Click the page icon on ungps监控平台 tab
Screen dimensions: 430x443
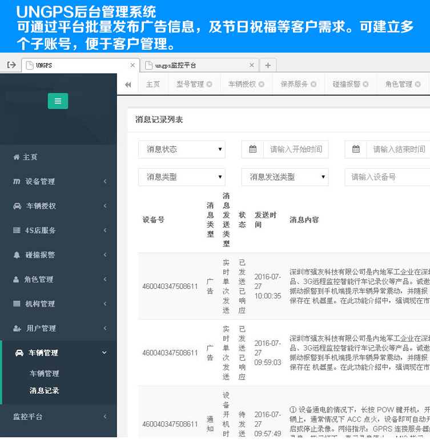point(148,65)
